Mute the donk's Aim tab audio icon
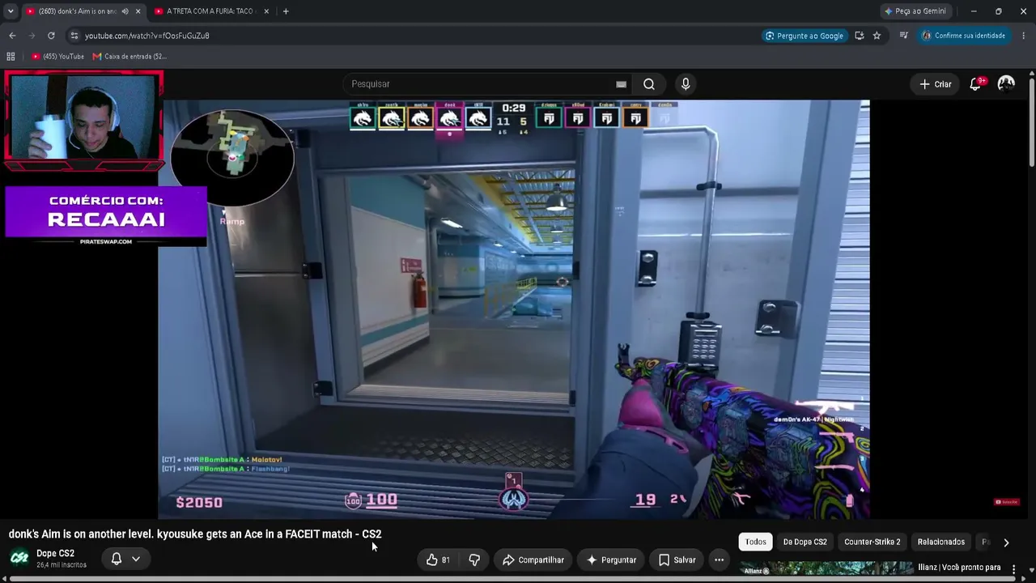The height and width of the screenshot is (583, 1036). click(x=125, y=11)
